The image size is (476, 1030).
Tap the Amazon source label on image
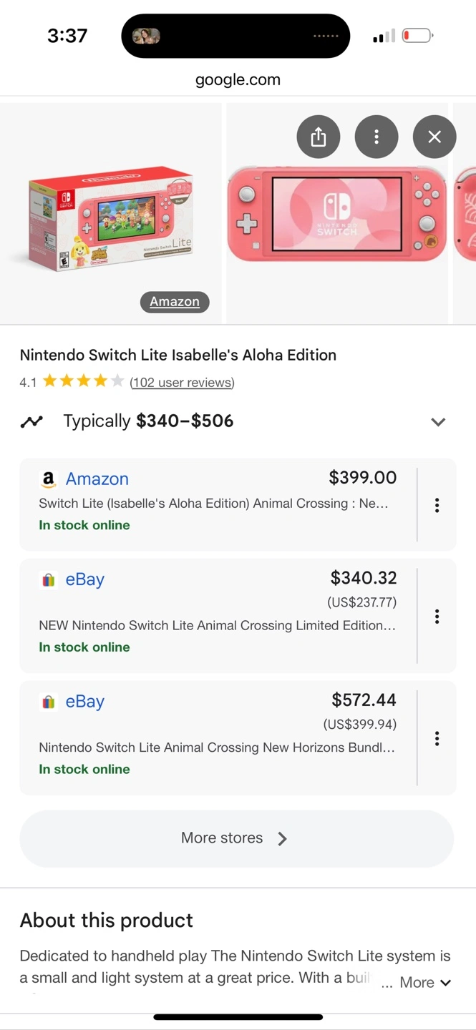pyautogui.click(x=175, y=302)
